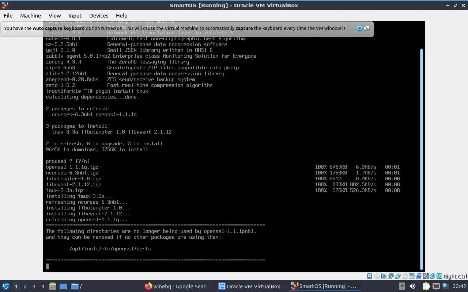Click the Right Ctrl host key label
The image size is (468, 292).
pyautogui.click(x=455, y=277)
